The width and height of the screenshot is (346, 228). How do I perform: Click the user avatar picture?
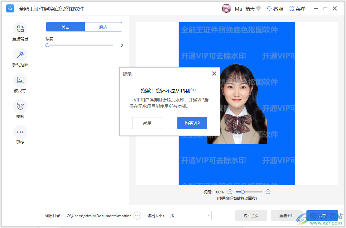[x=226, y=9]
